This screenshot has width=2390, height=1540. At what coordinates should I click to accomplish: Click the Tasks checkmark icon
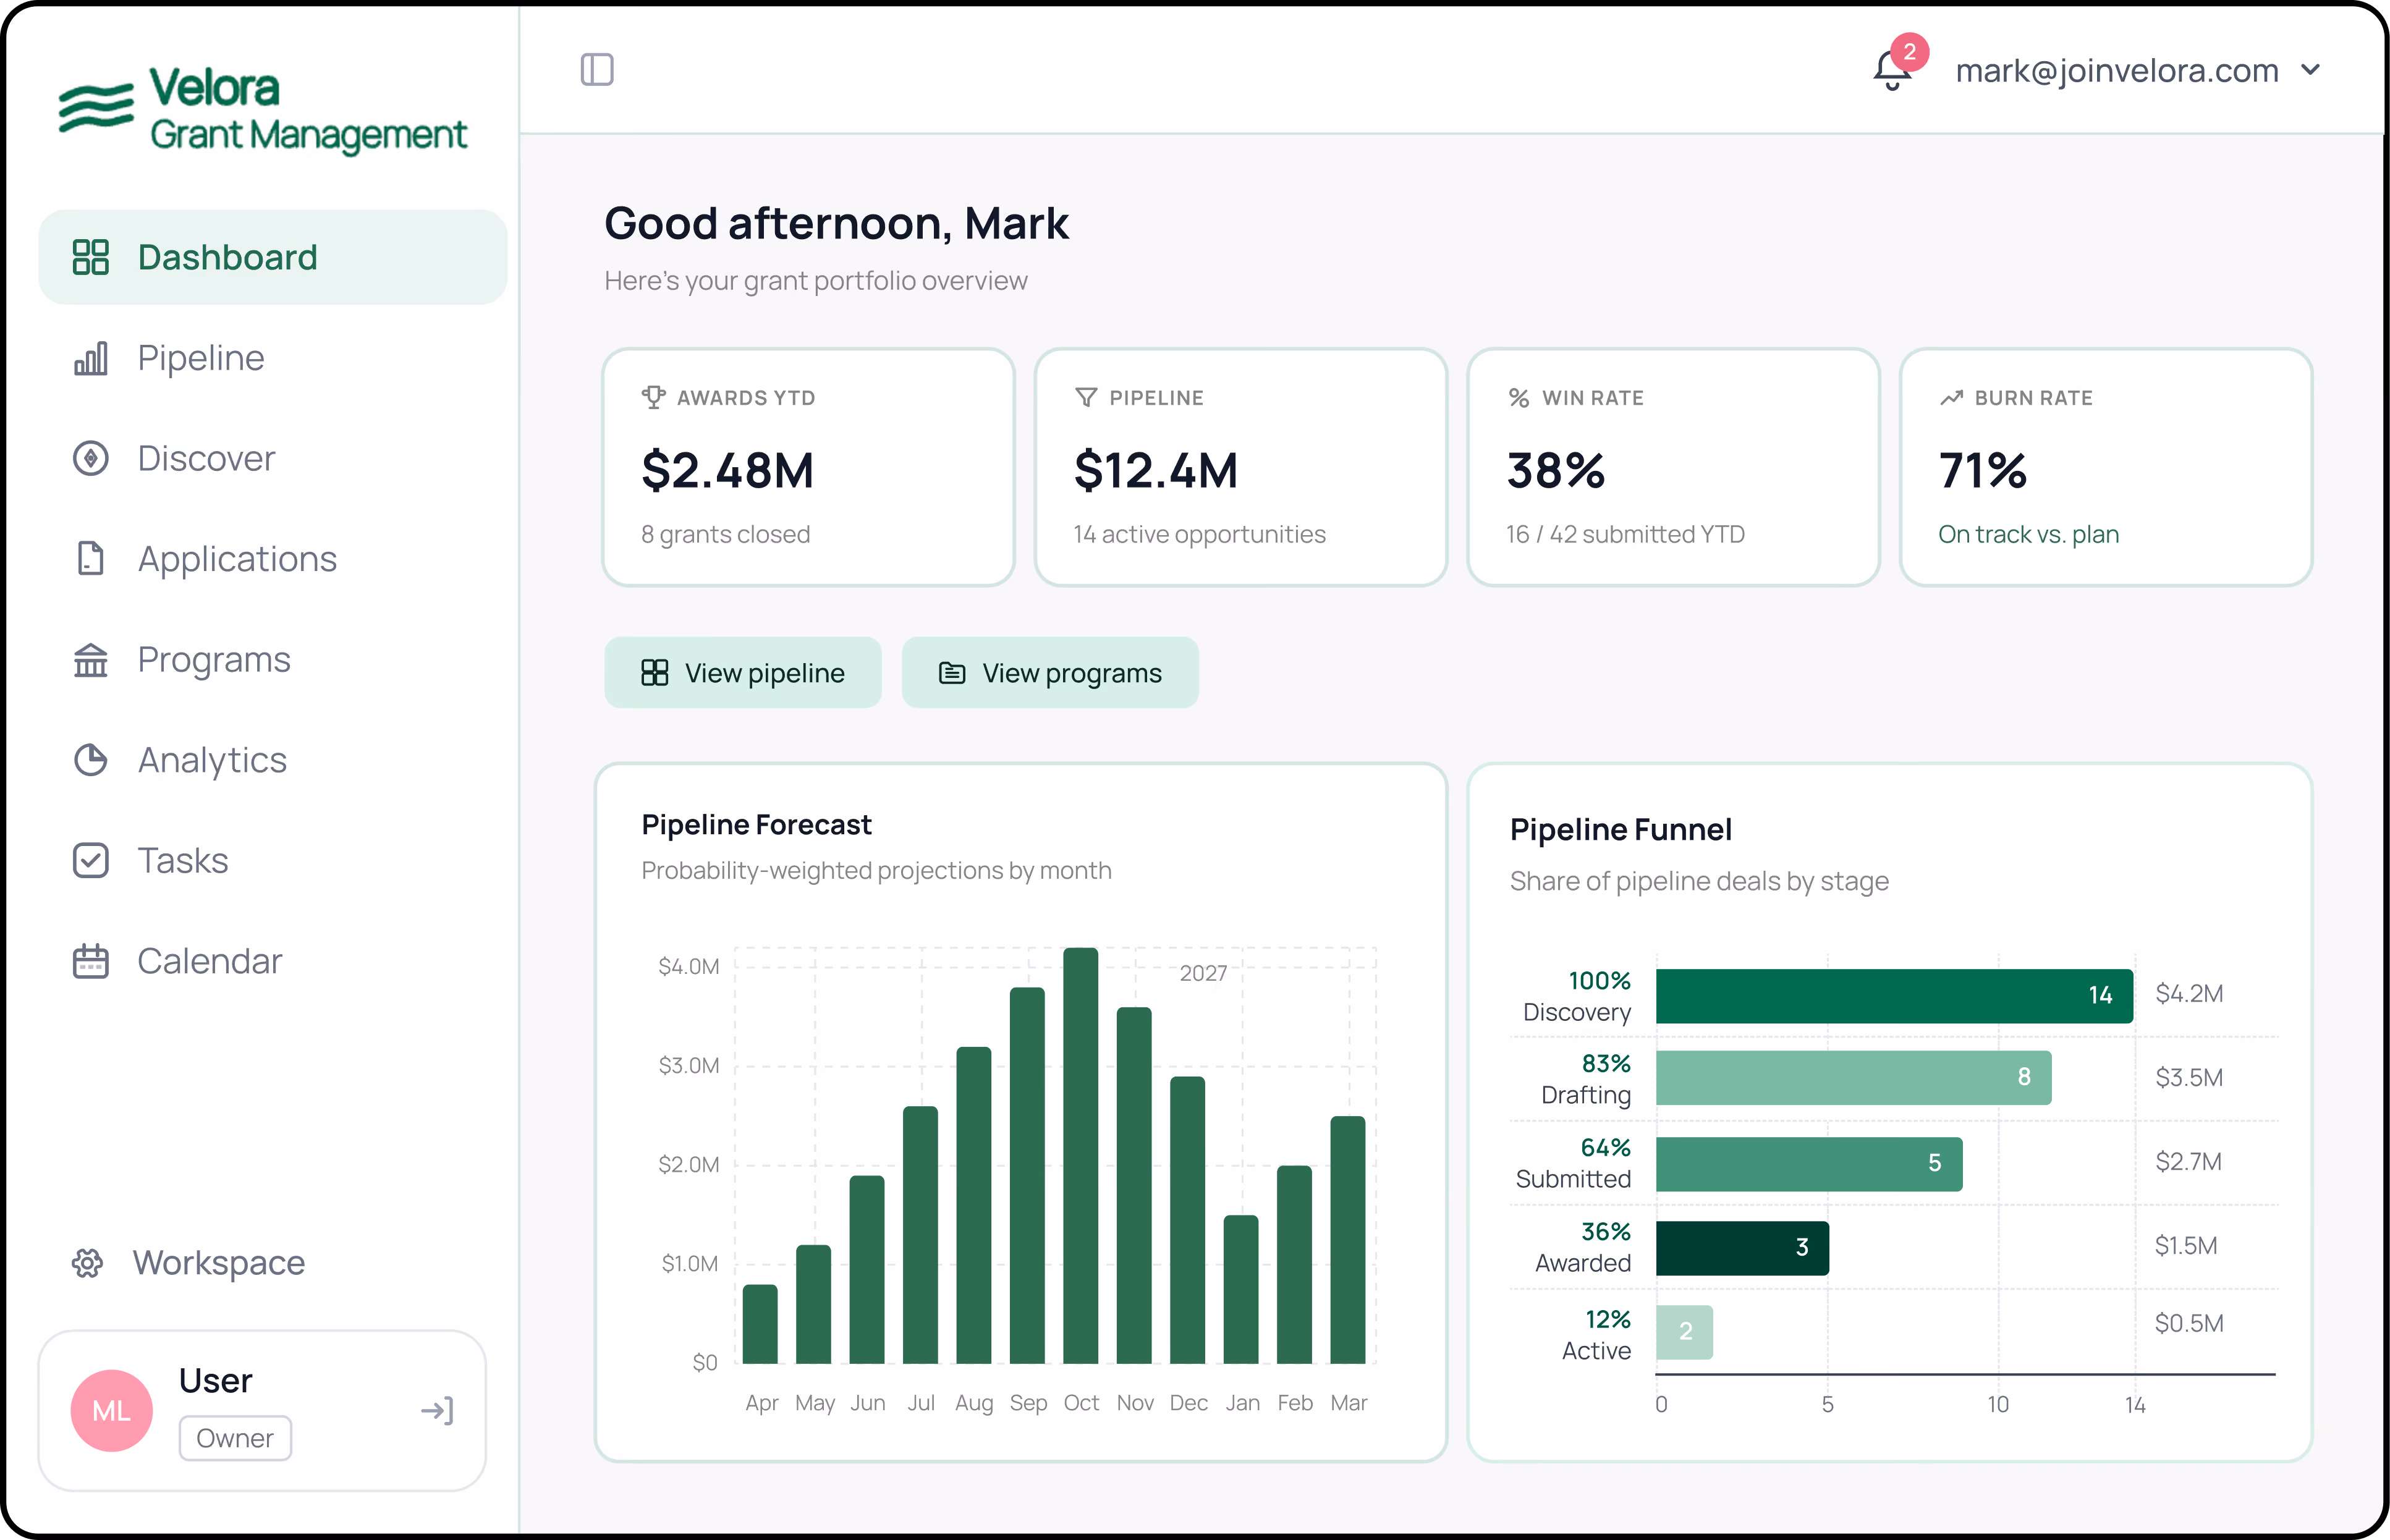(x=91, y=860)
